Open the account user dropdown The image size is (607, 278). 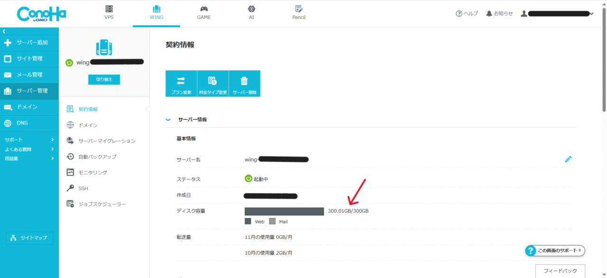(x=557, y=14)
